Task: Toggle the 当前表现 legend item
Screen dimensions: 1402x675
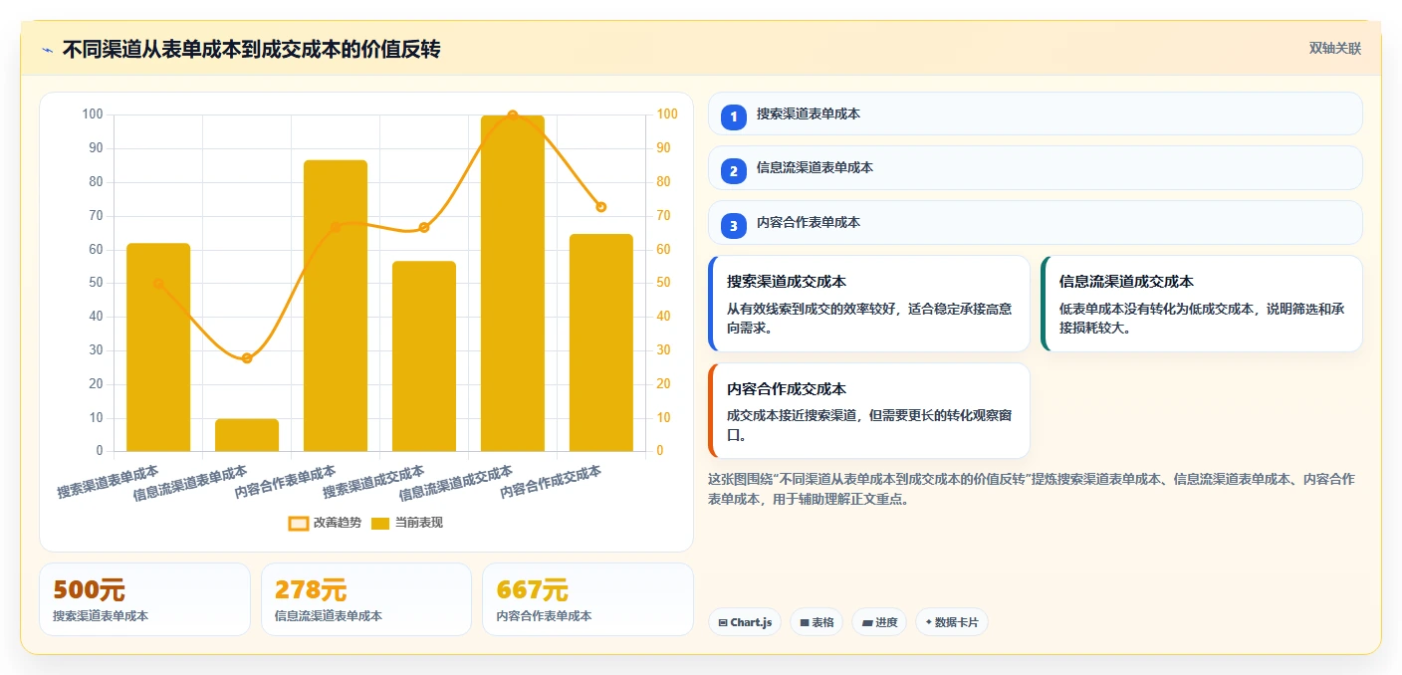Action: click(x=407, y=523)
